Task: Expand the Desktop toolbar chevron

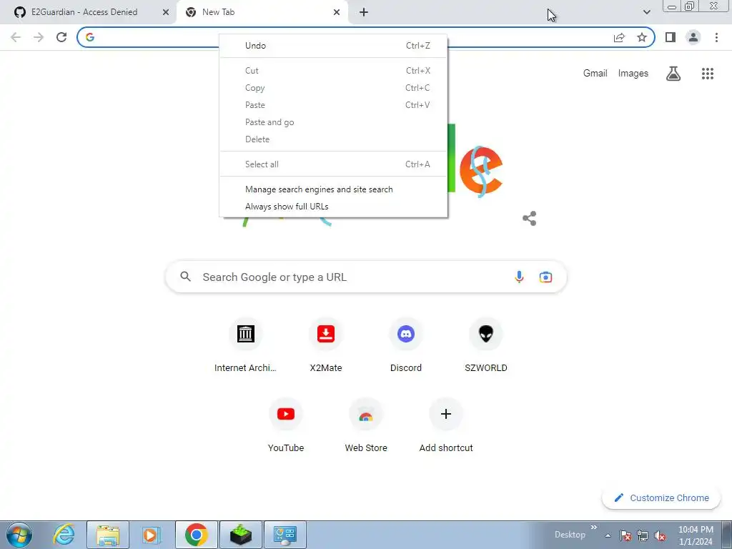Action: point(593,528)
